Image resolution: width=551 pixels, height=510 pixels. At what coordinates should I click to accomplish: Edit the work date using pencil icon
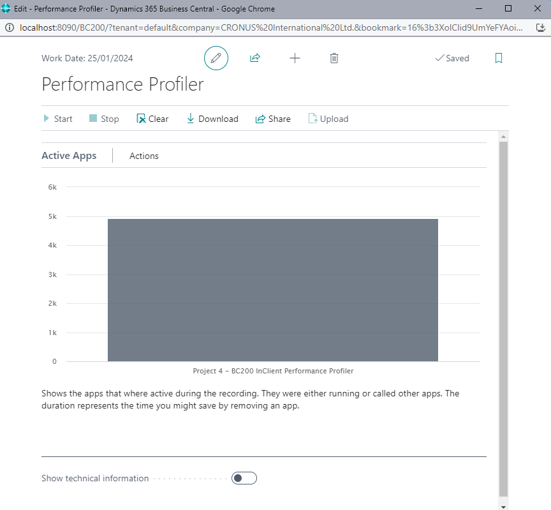(216, 57)
